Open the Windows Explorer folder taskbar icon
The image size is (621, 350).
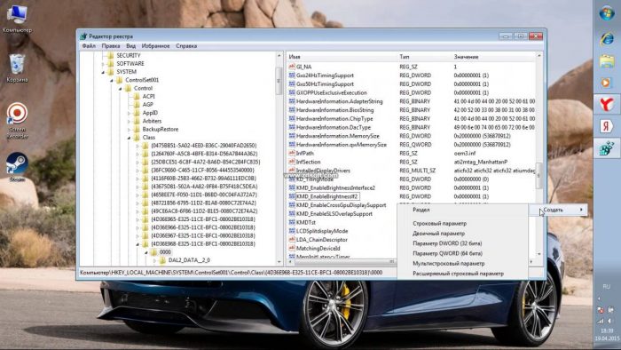606,61
